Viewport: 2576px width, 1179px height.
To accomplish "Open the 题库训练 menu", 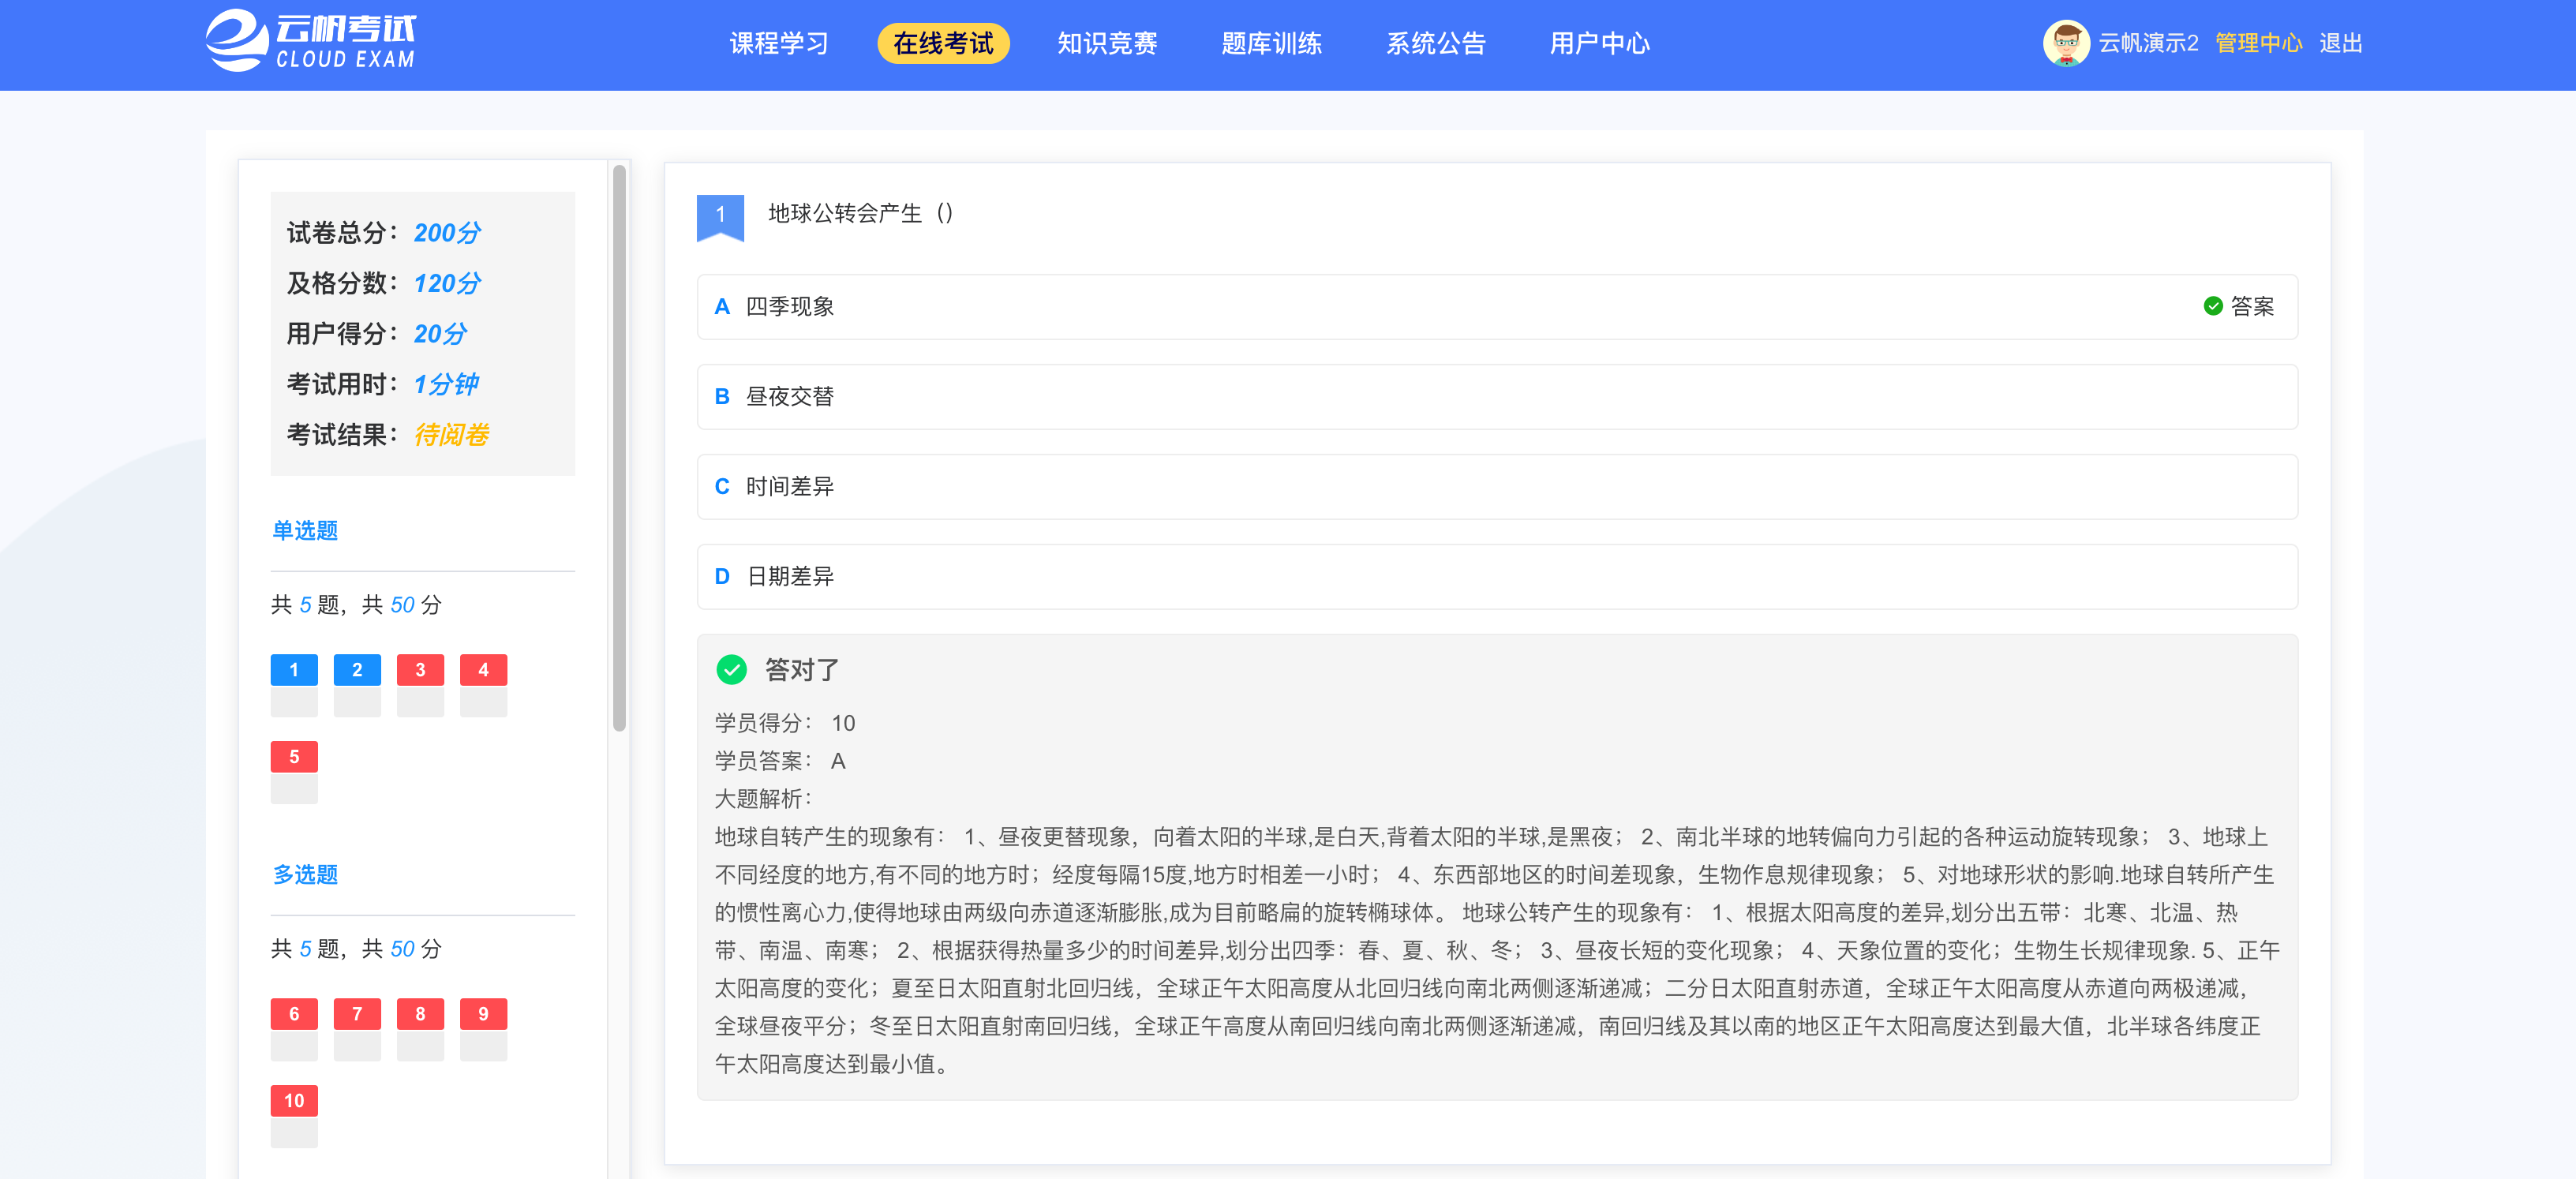I will 1271,43.
